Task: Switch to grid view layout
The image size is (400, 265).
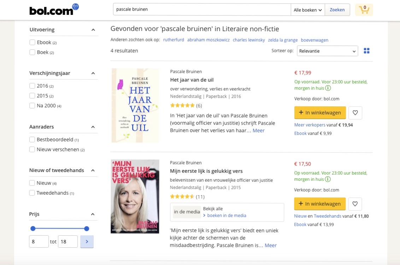Action: (366, 51)
